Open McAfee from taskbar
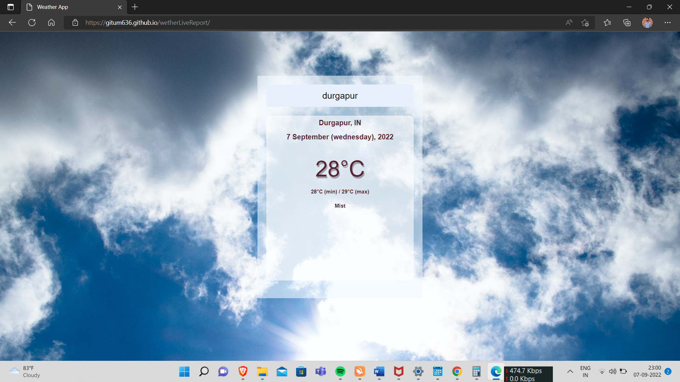This screenshot has width=680, height=382. [398, 371]
